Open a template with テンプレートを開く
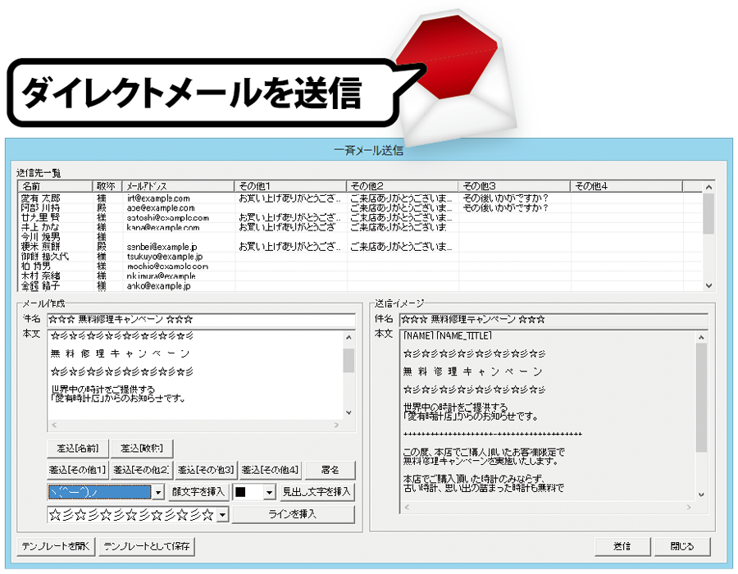 pyautogui.click(x=57, y=546)
